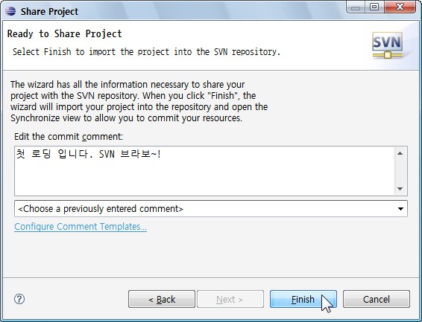422x322 pixels.
Task: Minimize the Share Project dialog
Action: [x=356, y=7]
